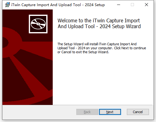156x122 pixels.
Task: Click the disc logo in the red banner
Action: point(38,24)
